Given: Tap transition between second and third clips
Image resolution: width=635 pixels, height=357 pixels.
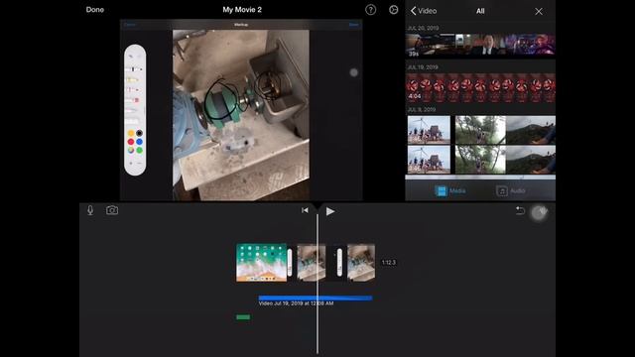Looking at the screenshot, I should tap(339, 262).
